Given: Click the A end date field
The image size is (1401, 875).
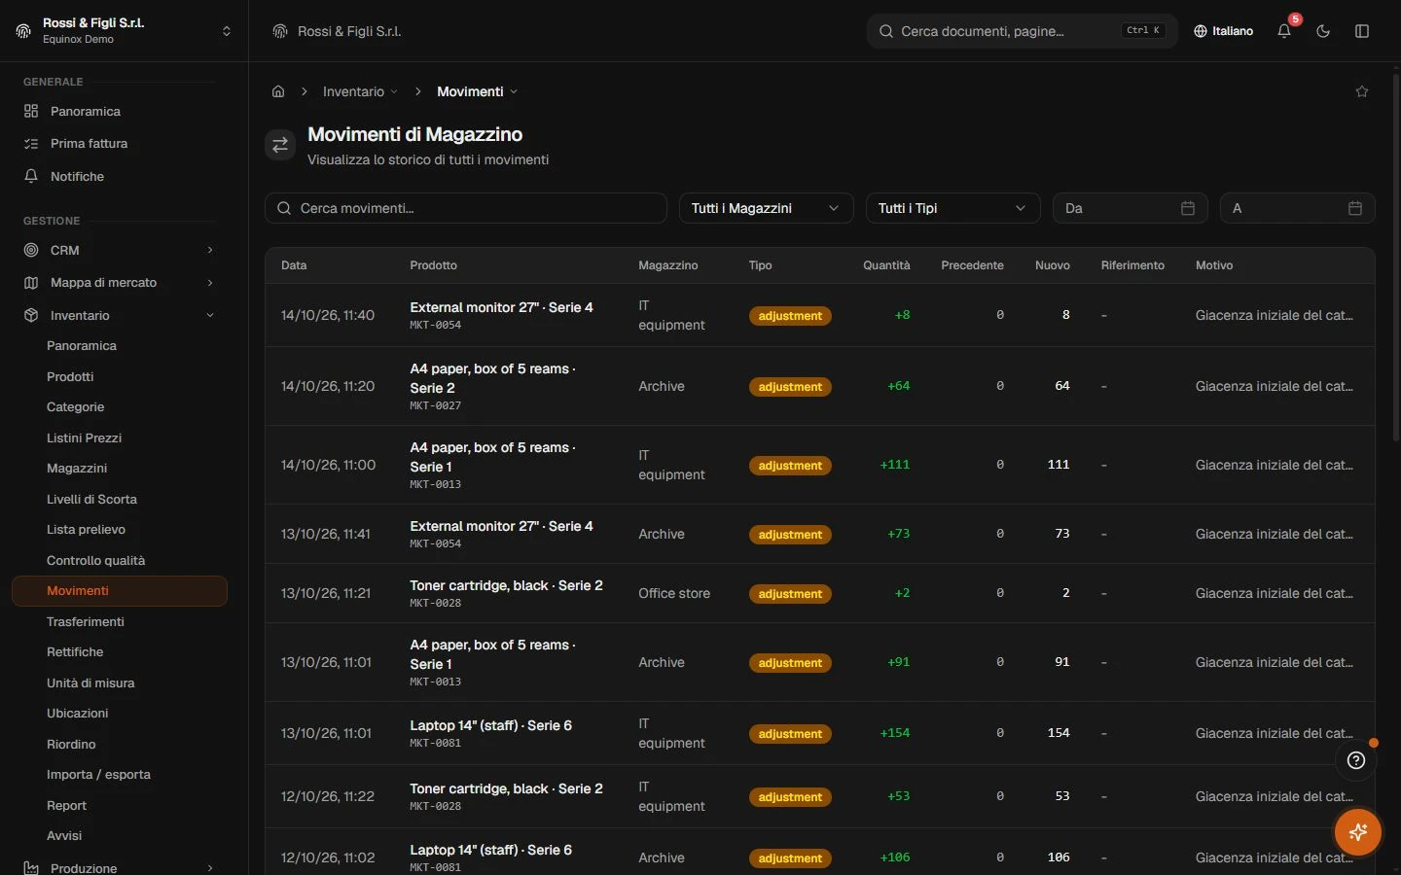Looking at the screenshot, I should pyautogui.click(x=1297, y=208).
